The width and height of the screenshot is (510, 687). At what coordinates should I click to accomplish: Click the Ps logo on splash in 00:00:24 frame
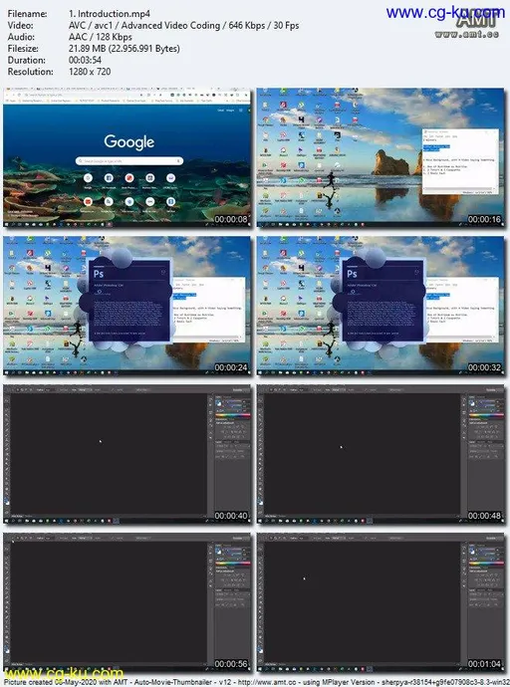[99, 274]
